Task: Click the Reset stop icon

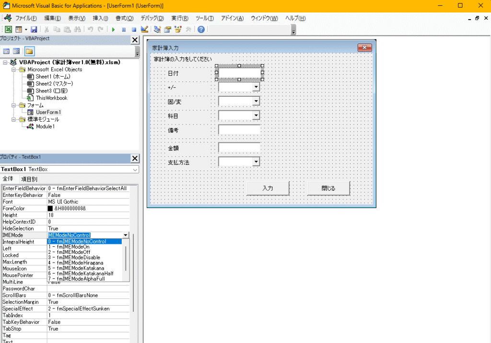Action: (134, 29)
